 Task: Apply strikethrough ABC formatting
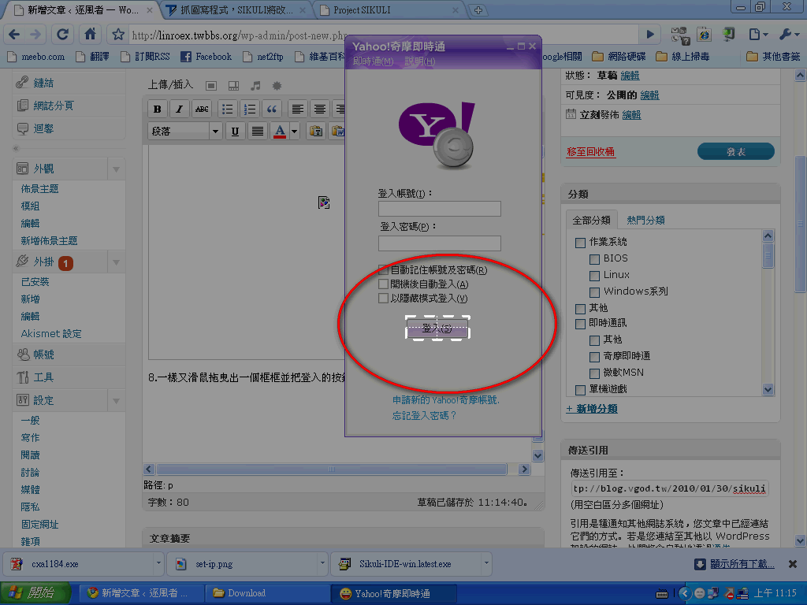click(202, 109)
